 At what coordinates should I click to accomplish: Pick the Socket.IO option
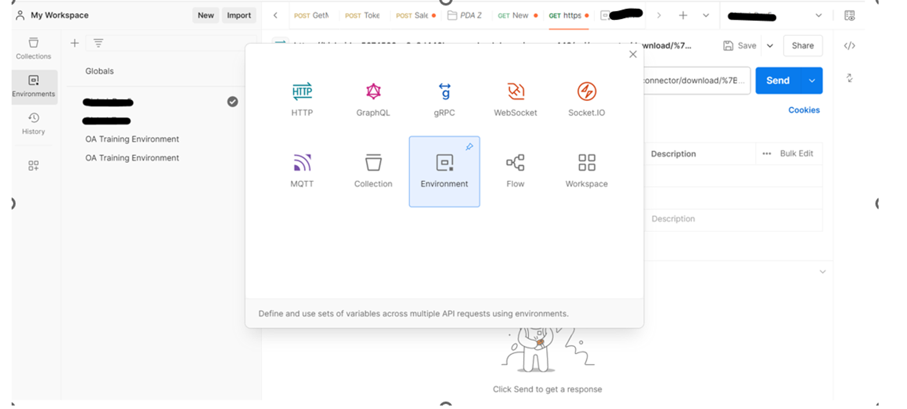click(x=586, y=99)
